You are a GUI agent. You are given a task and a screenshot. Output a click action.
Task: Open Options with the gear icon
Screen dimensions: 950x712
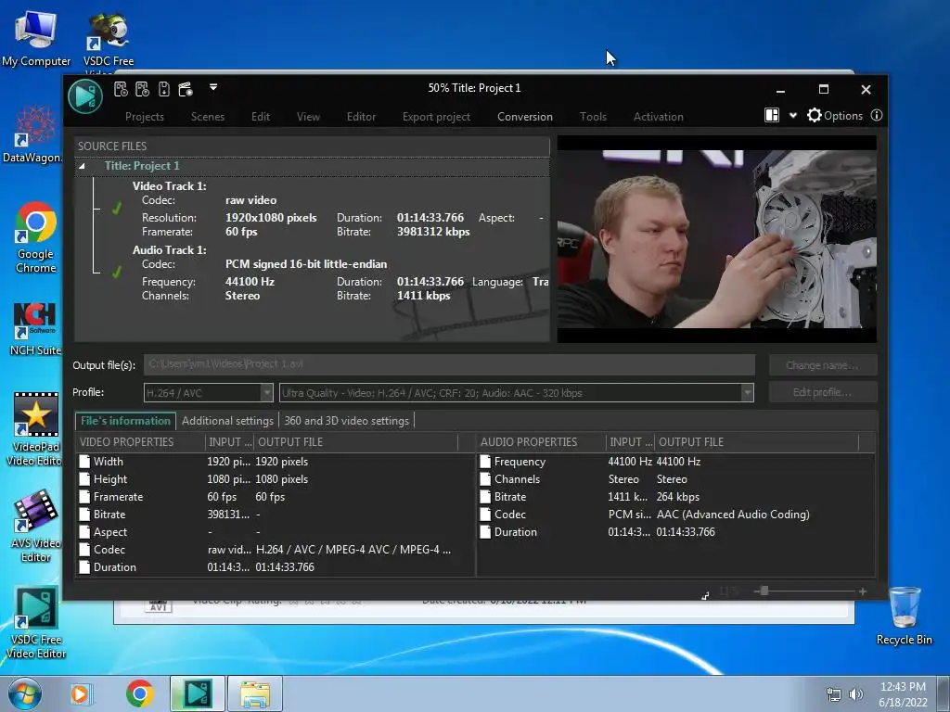[834, 115]
